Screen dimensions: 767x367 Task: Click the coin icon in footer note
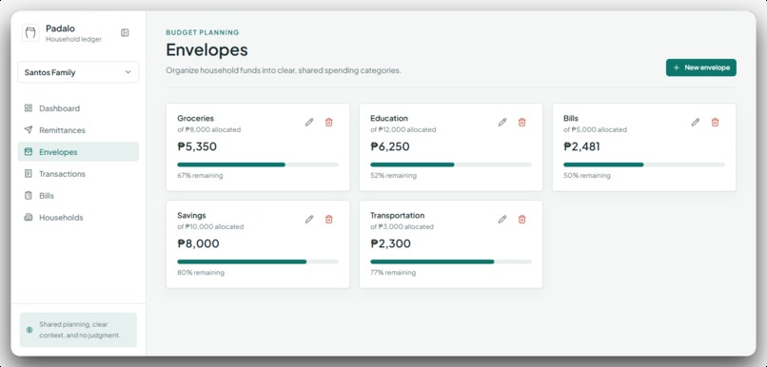(x=29, y=330)
